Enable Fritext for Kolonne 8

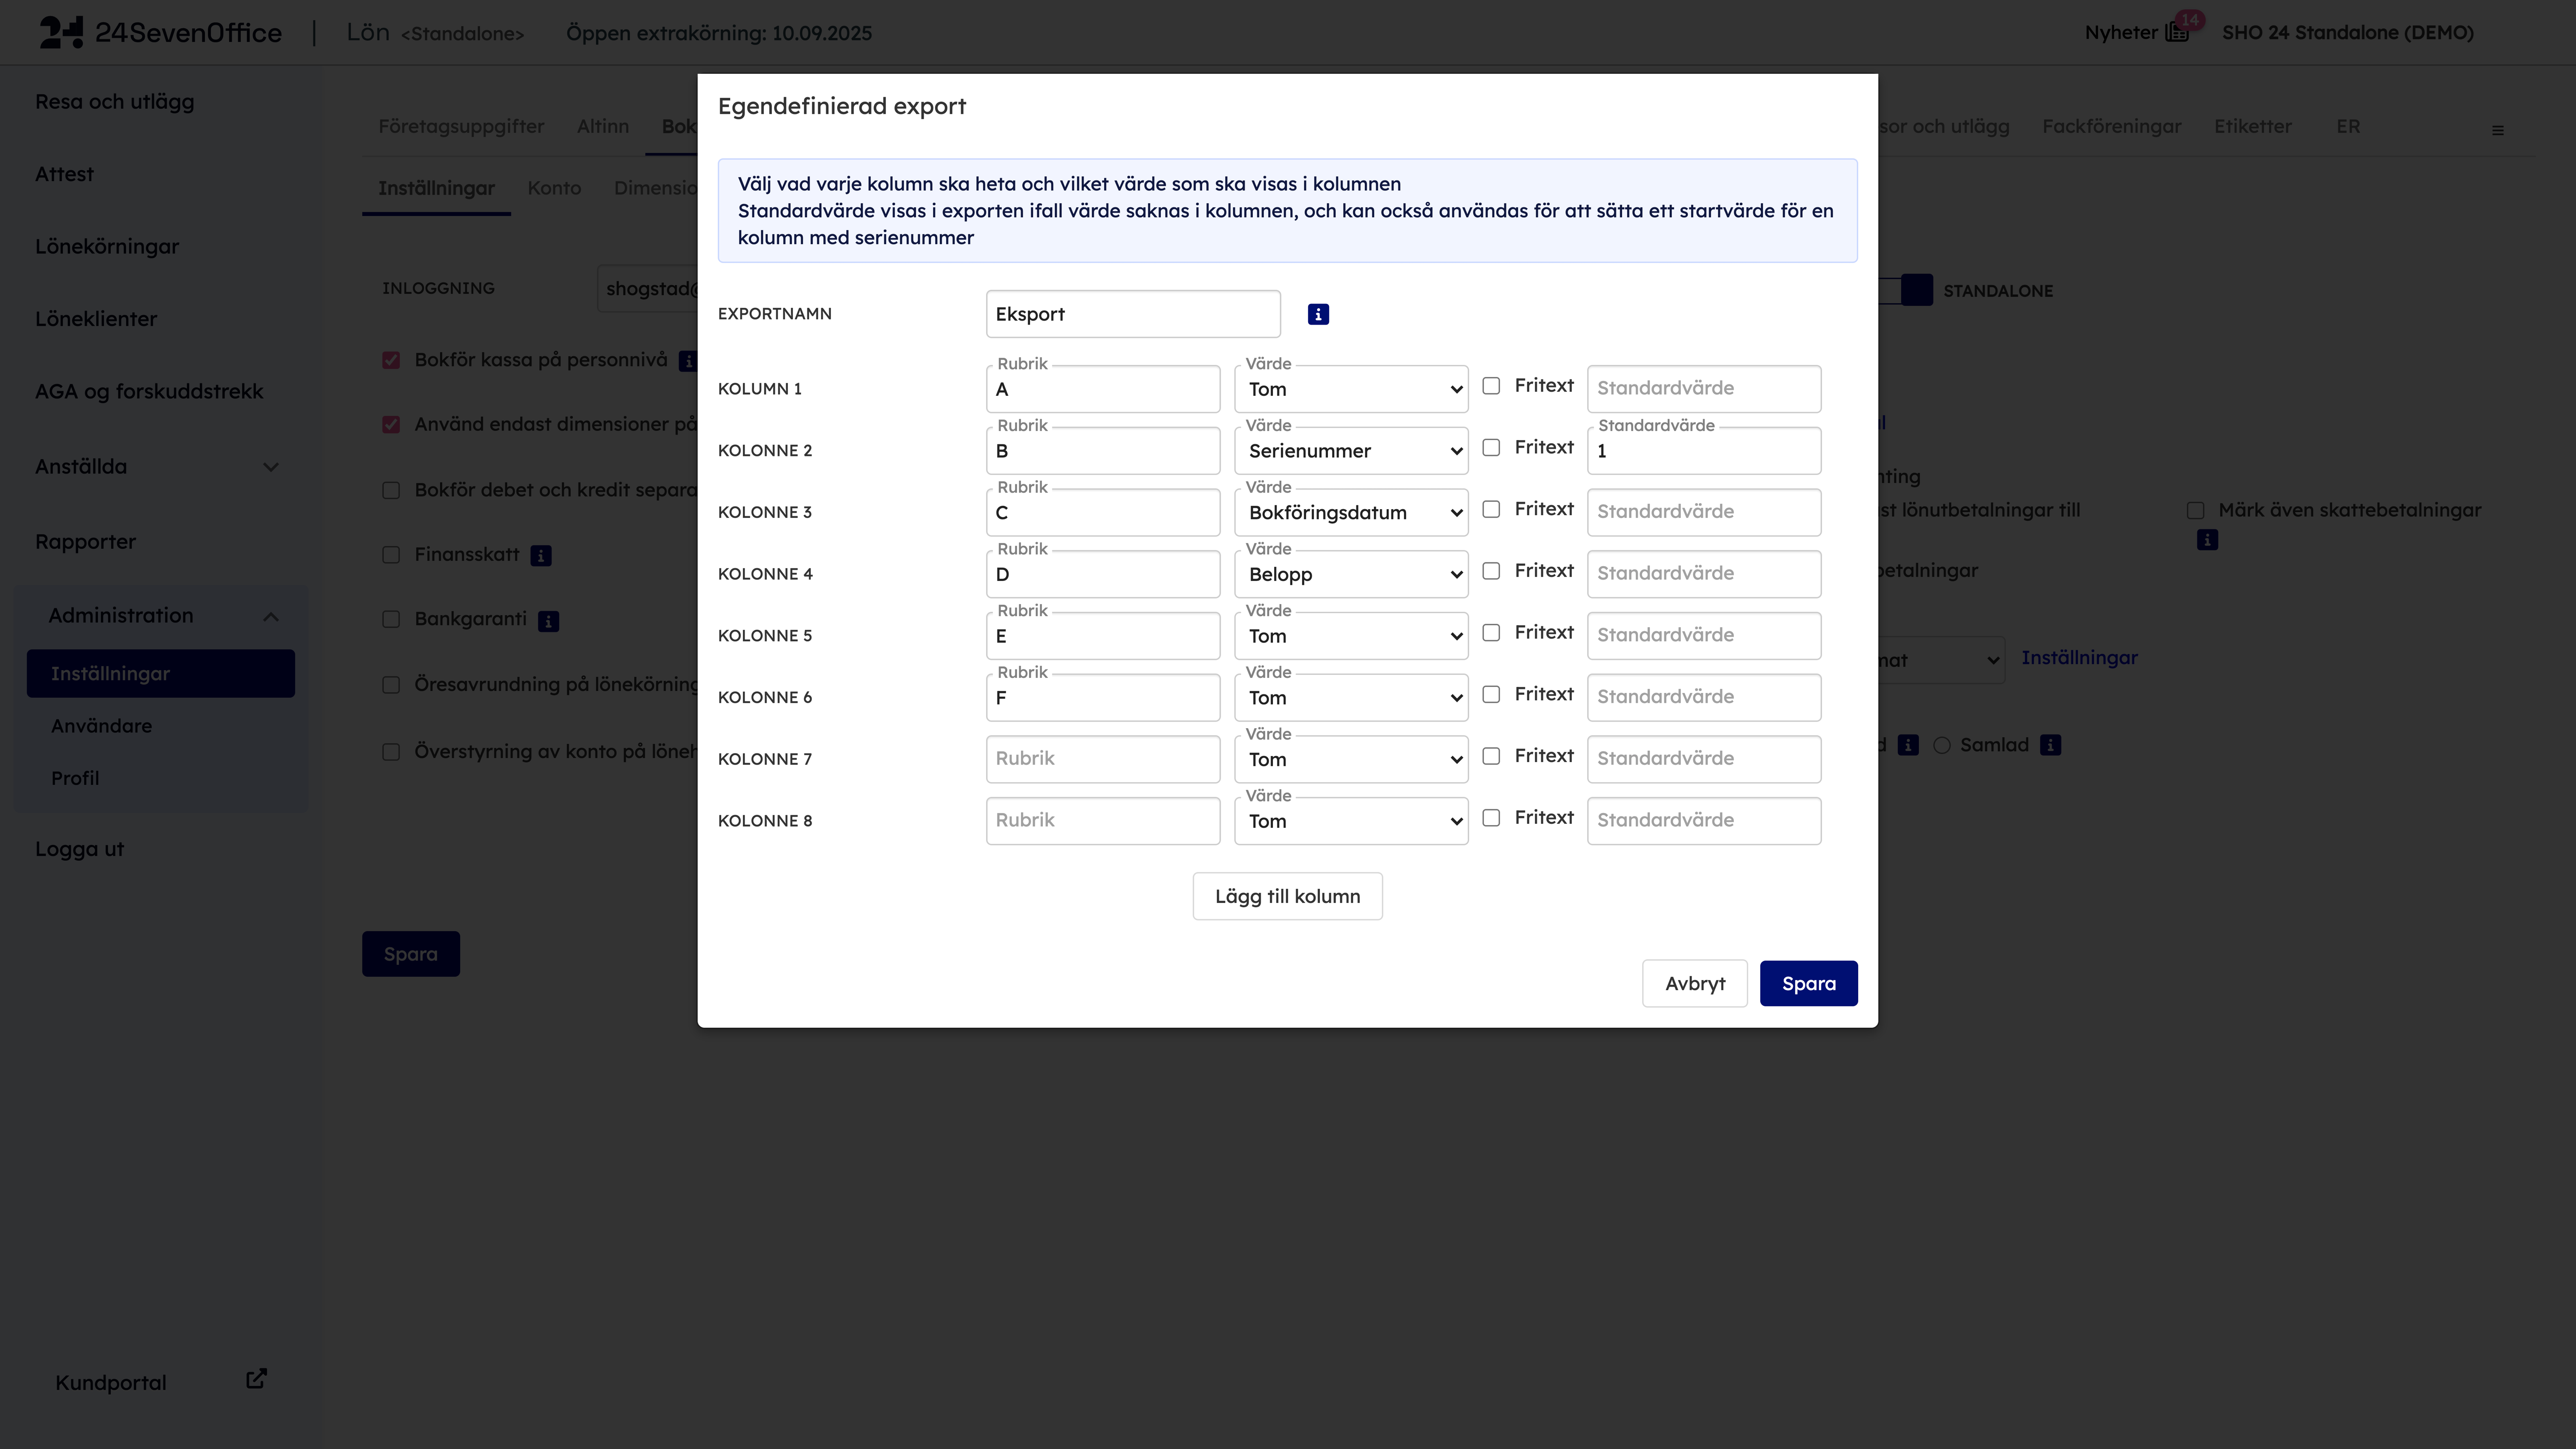[x=1491, y=818]
